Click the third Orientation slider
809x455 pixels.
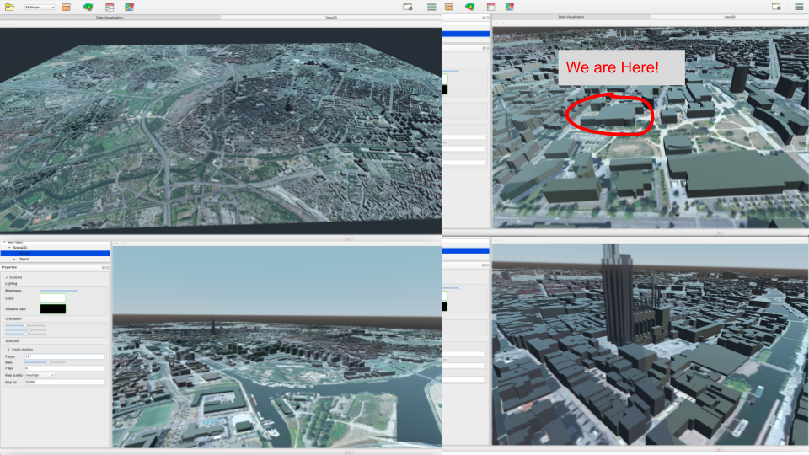click(26, 335)
